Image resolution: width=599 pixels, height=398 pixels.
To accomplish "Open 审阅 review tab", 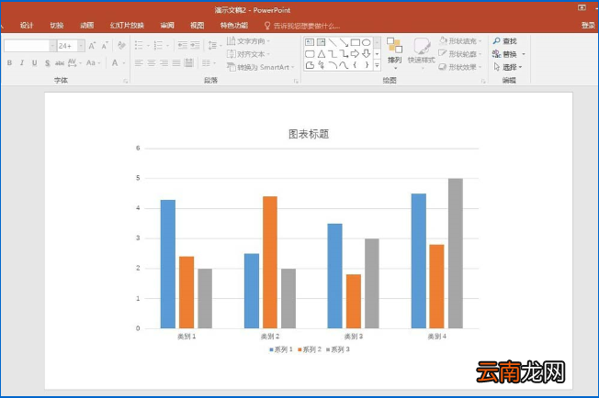I will coord(167,26).
